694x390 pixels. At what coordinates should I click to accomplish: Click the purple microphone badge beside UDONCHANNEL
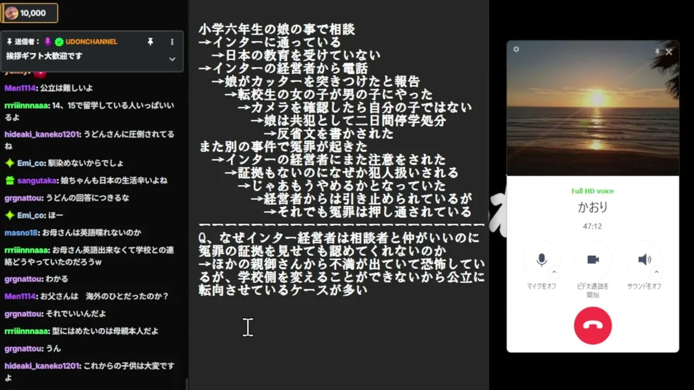click(48, 42)
